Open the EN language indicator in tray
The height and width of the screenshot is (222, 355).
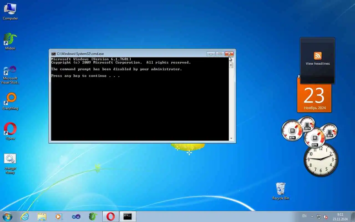304,216
